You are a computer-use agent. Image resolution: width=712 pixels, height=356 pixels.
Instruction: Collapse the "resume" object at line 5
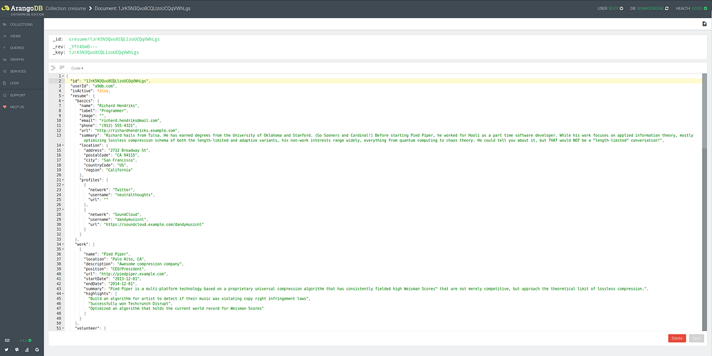click(x=63, y=96)
